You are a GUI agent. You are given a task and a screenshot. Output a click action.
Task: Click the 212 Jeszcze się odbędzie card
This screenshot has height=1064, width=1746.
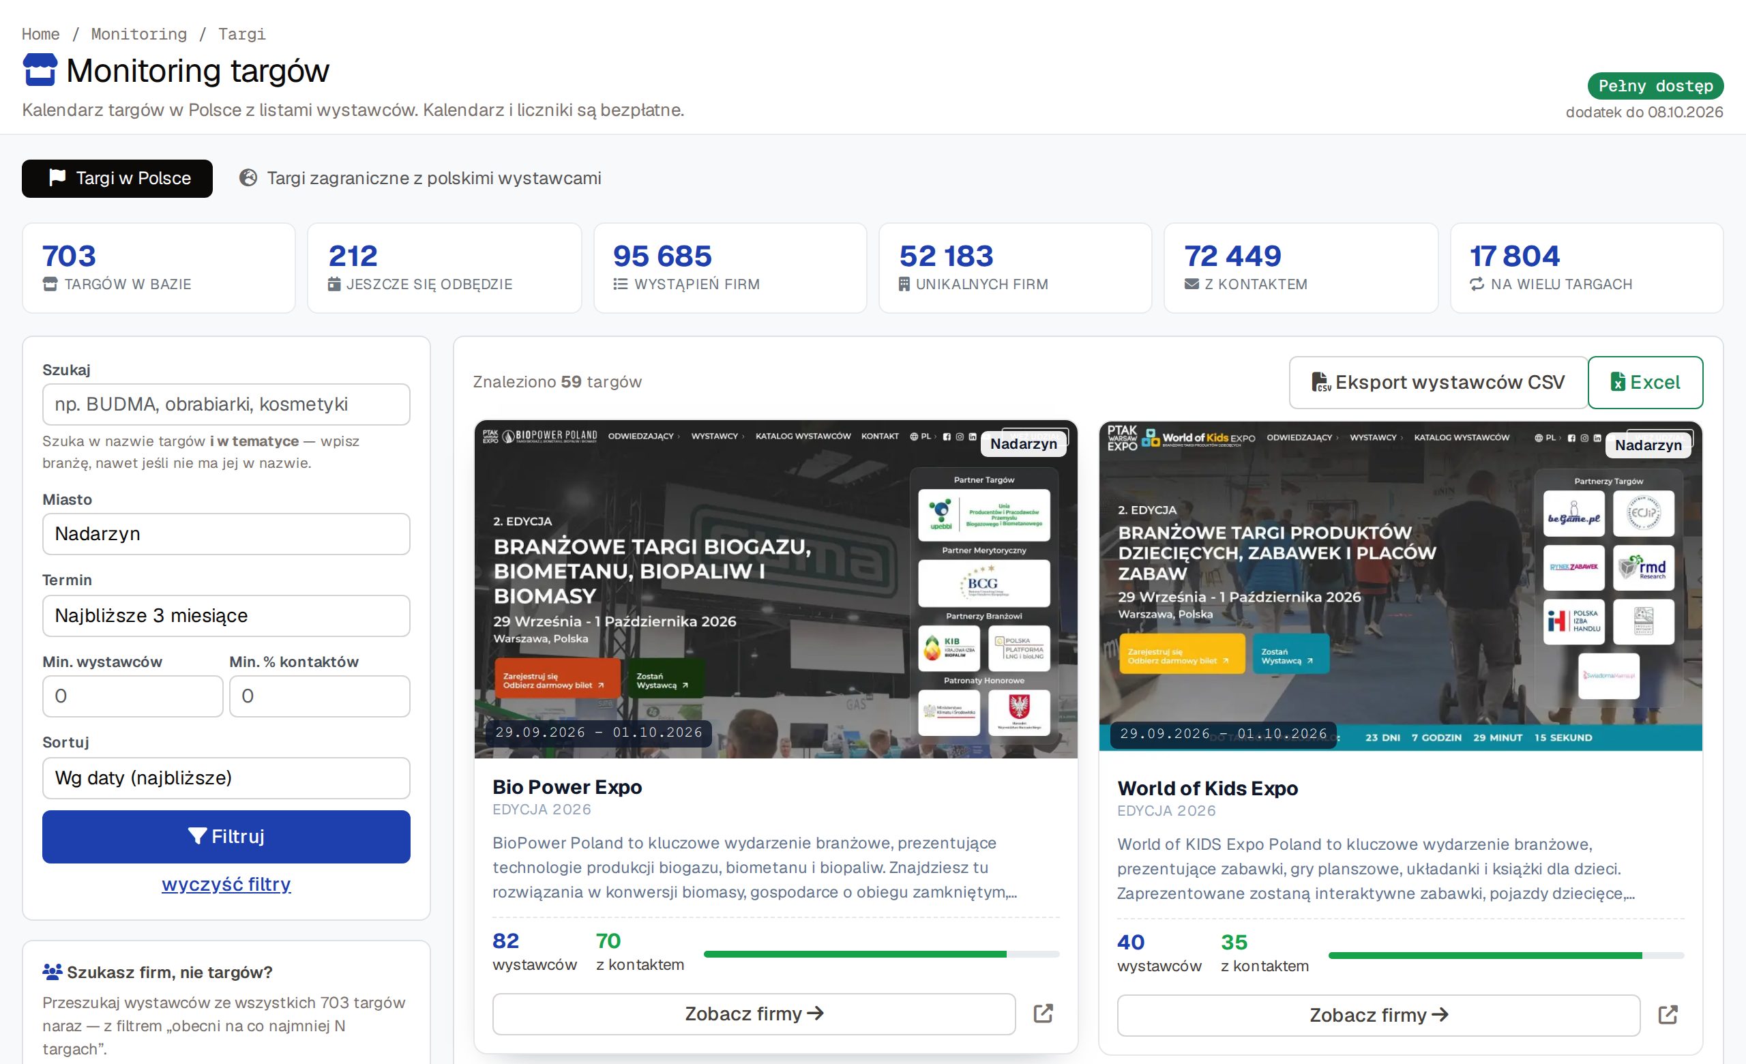[444, 268]
